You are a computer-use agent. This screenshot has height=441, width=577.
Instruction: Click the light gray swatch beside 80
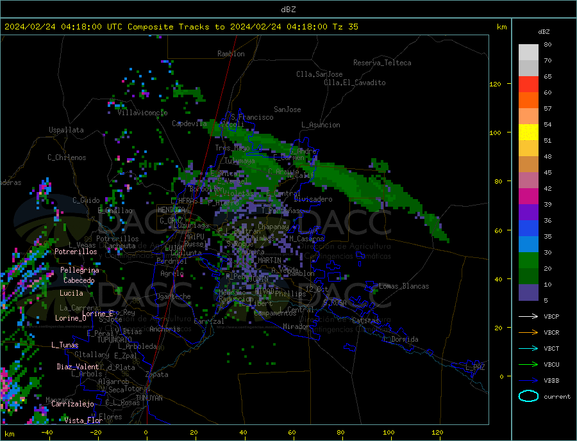point(528,52)
